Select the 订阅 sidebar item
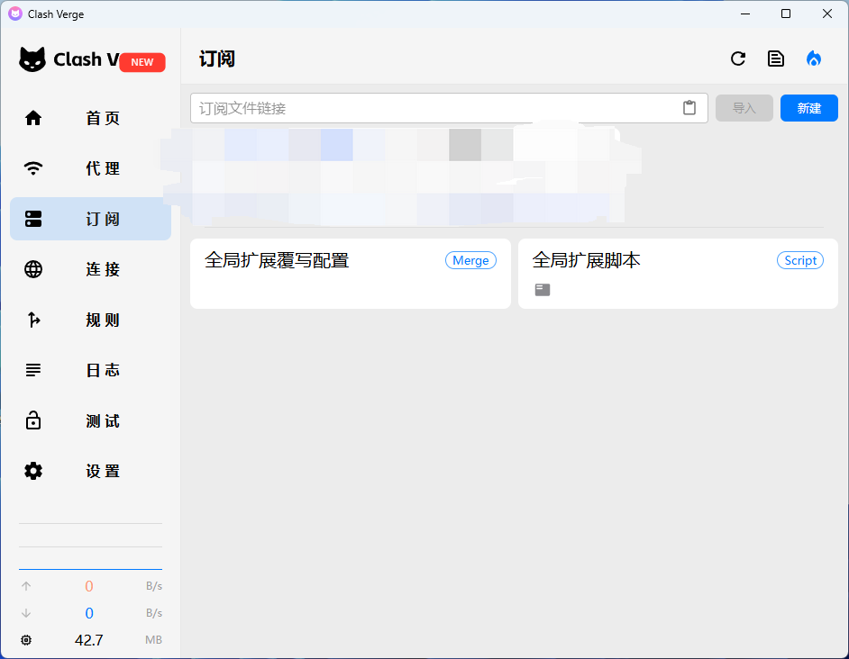The height and width of the screenshot is (659, 849). (x=90, y=219)
